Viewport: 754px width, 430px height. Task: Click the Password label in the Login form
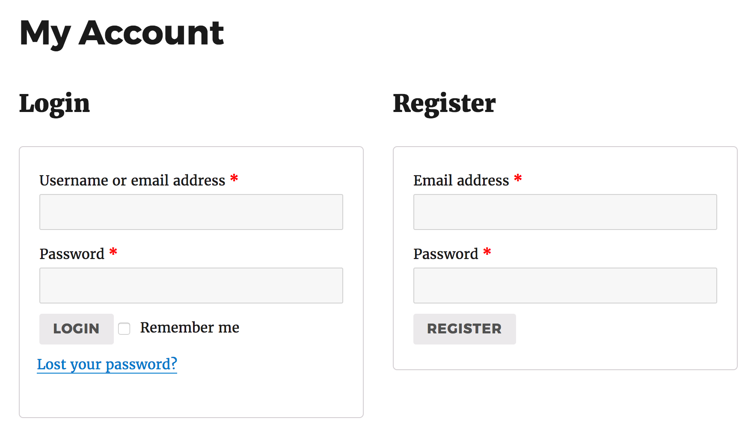point(71,253)
